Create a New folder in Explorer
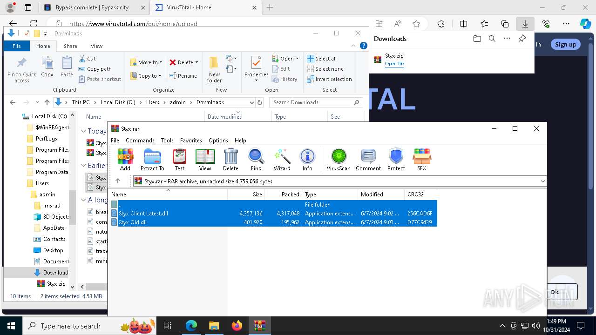Screen dimensions: 596x335 pyautogui.click(x=214, y=70)
